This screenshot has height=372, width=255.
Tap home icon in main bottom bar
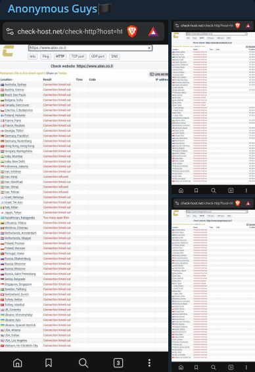17,363
